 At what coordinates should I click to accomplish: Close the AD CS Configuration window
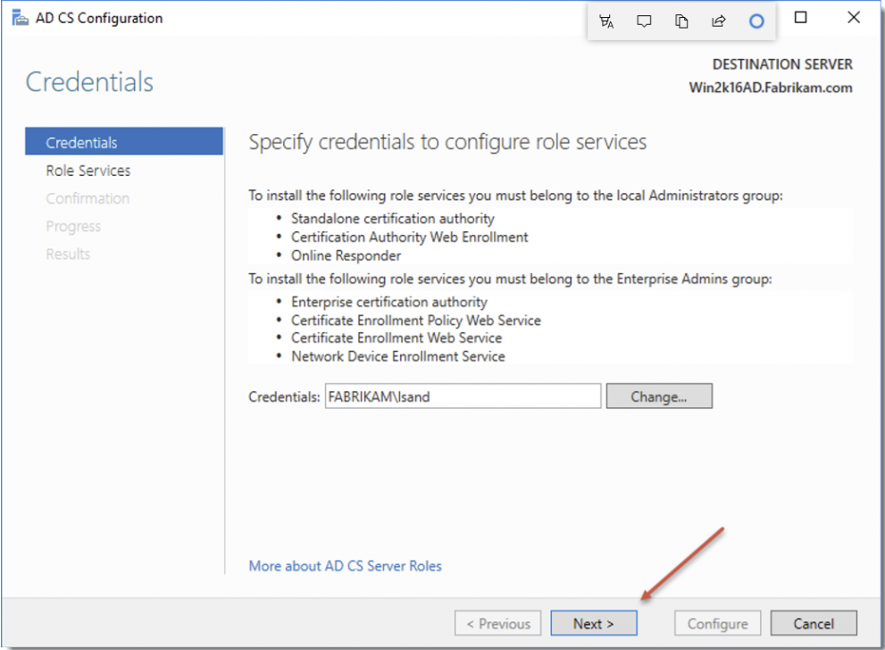tap(854, 18)
